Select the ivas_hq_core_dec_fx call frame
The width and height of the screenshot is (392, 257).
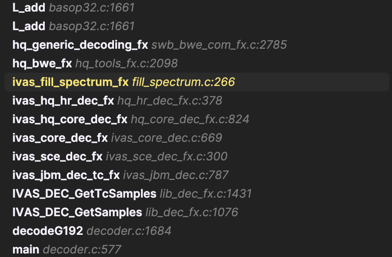(x=70, y=119)
